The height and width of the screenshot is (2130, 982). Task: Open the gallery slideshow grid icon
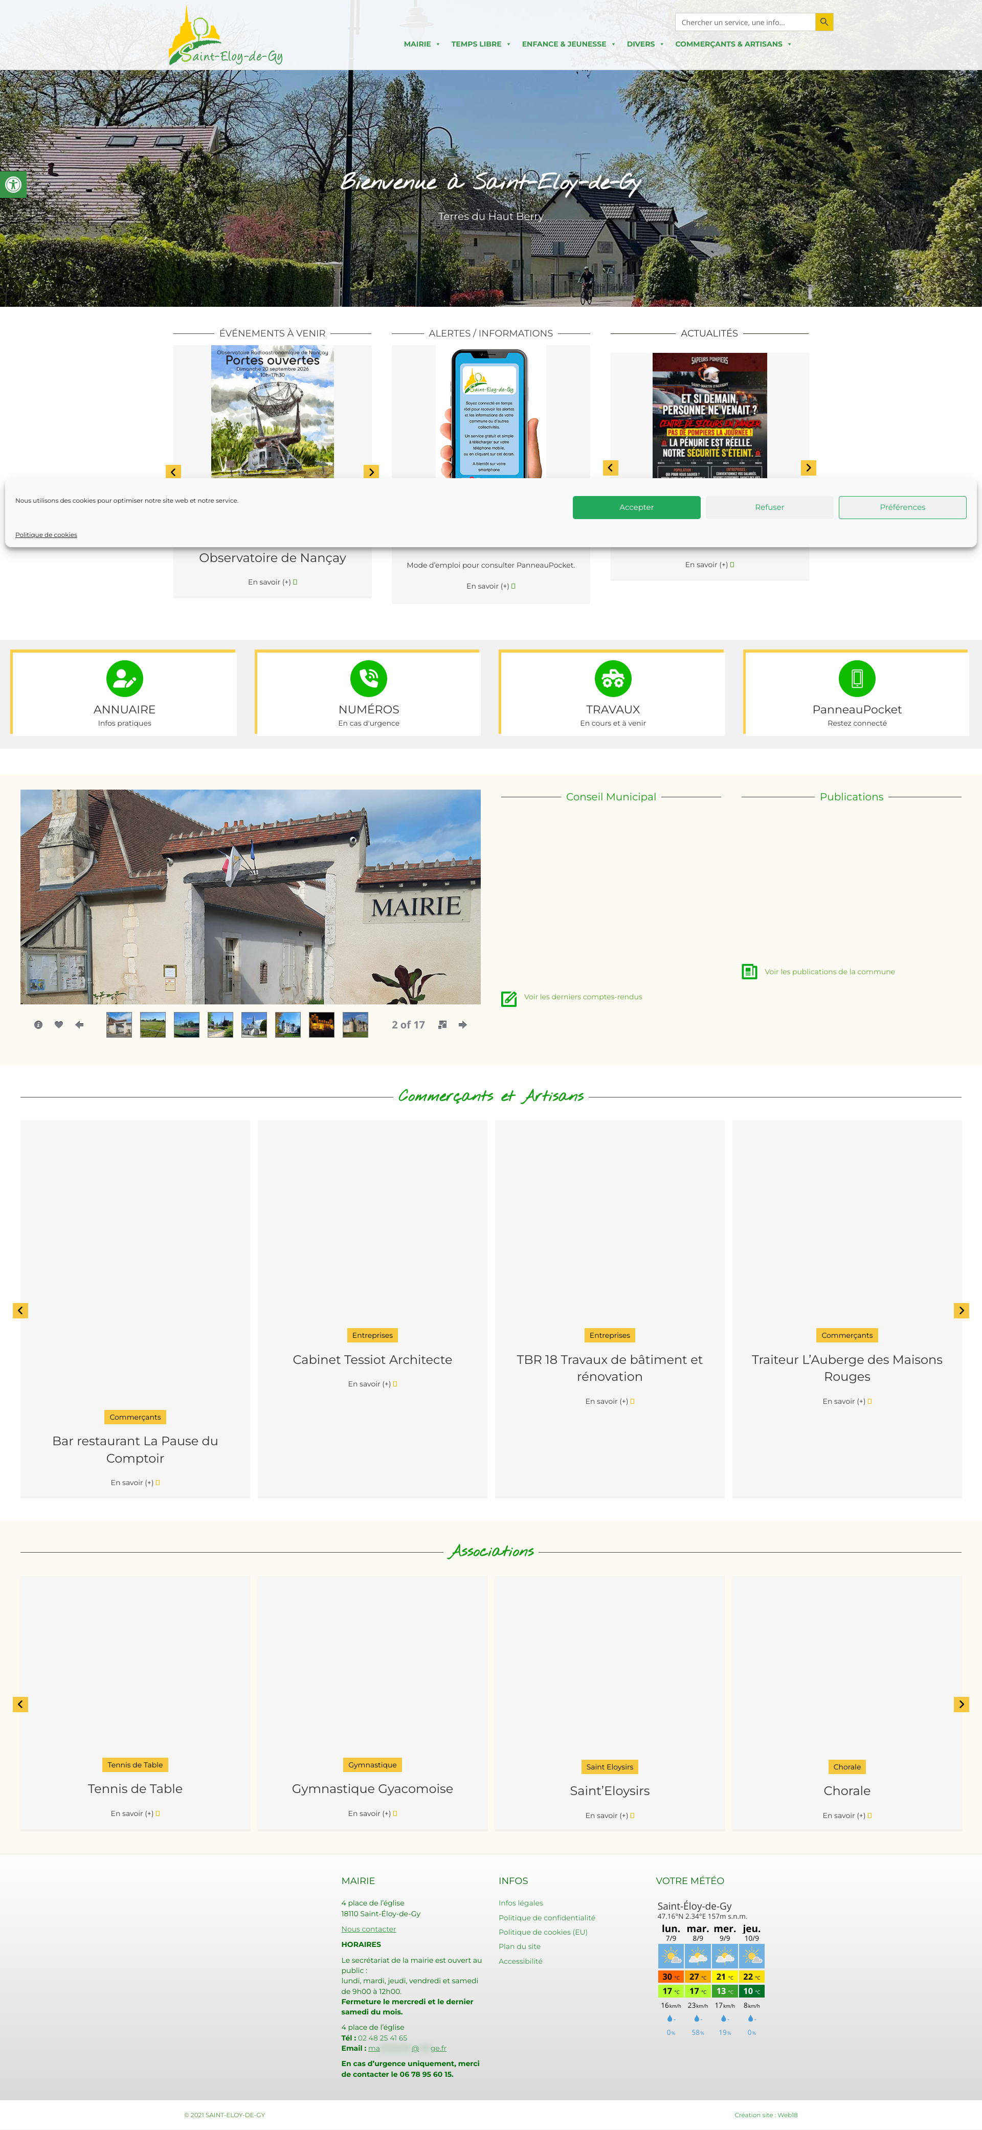coord(442,1024)
